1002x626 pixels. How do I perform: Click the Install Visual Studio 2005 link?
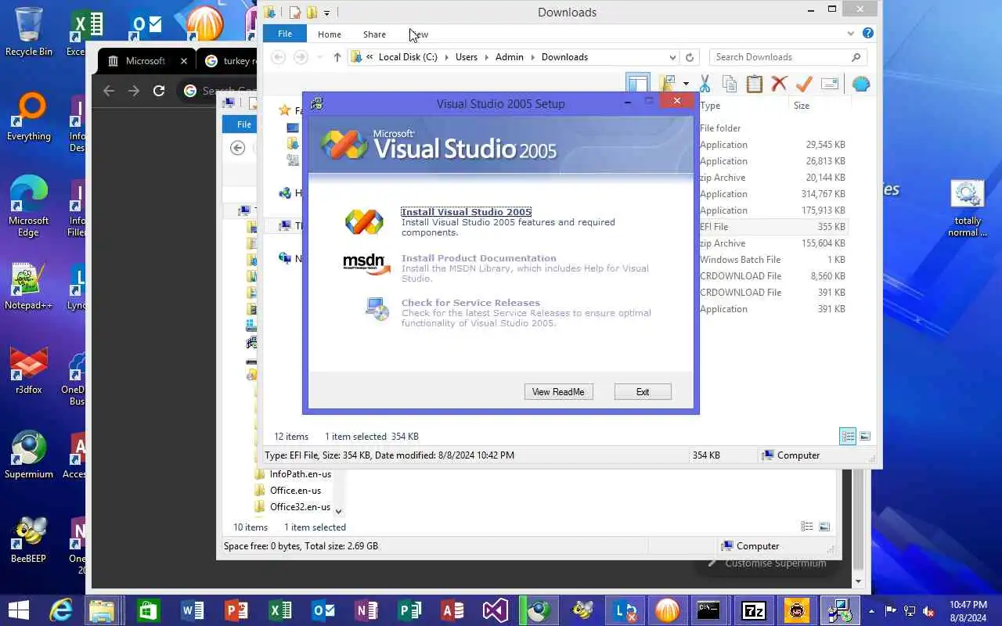[466, 212]
